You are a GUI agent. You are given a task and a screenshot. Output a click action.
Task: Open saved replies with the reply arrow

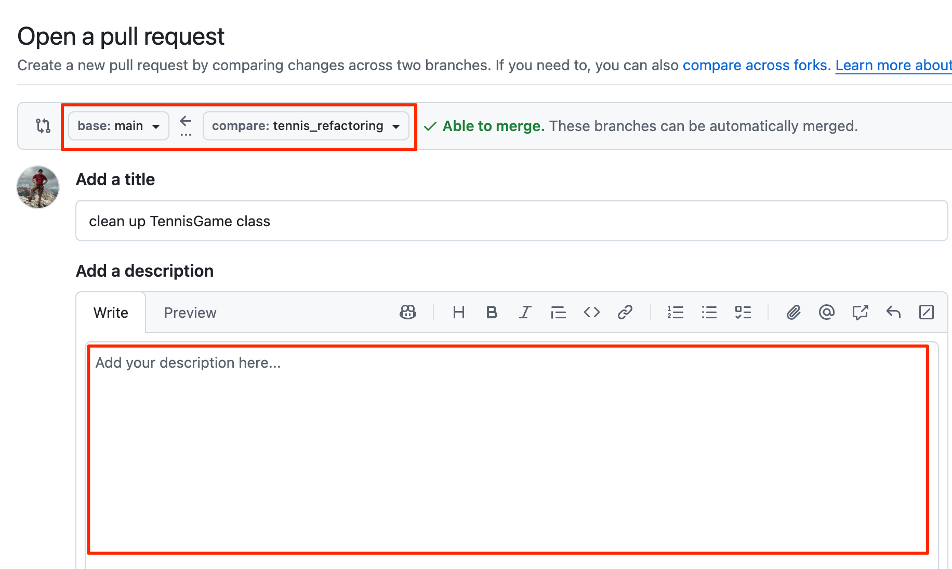pos(893,312)
